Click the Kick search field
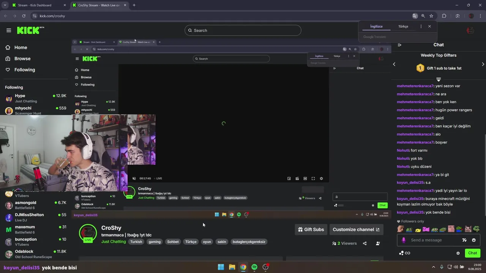Viewport: 486px width, 273px height. pos(243,30)
